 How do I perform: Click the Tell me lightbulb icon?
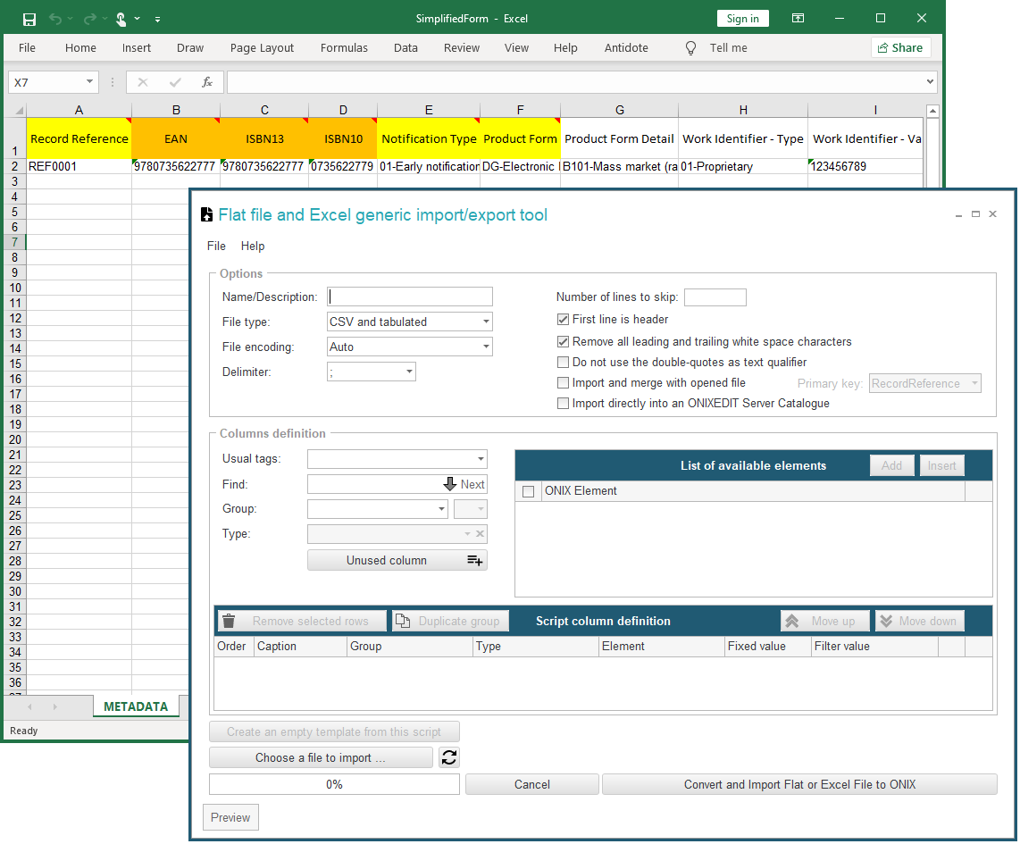coord(690,48)
